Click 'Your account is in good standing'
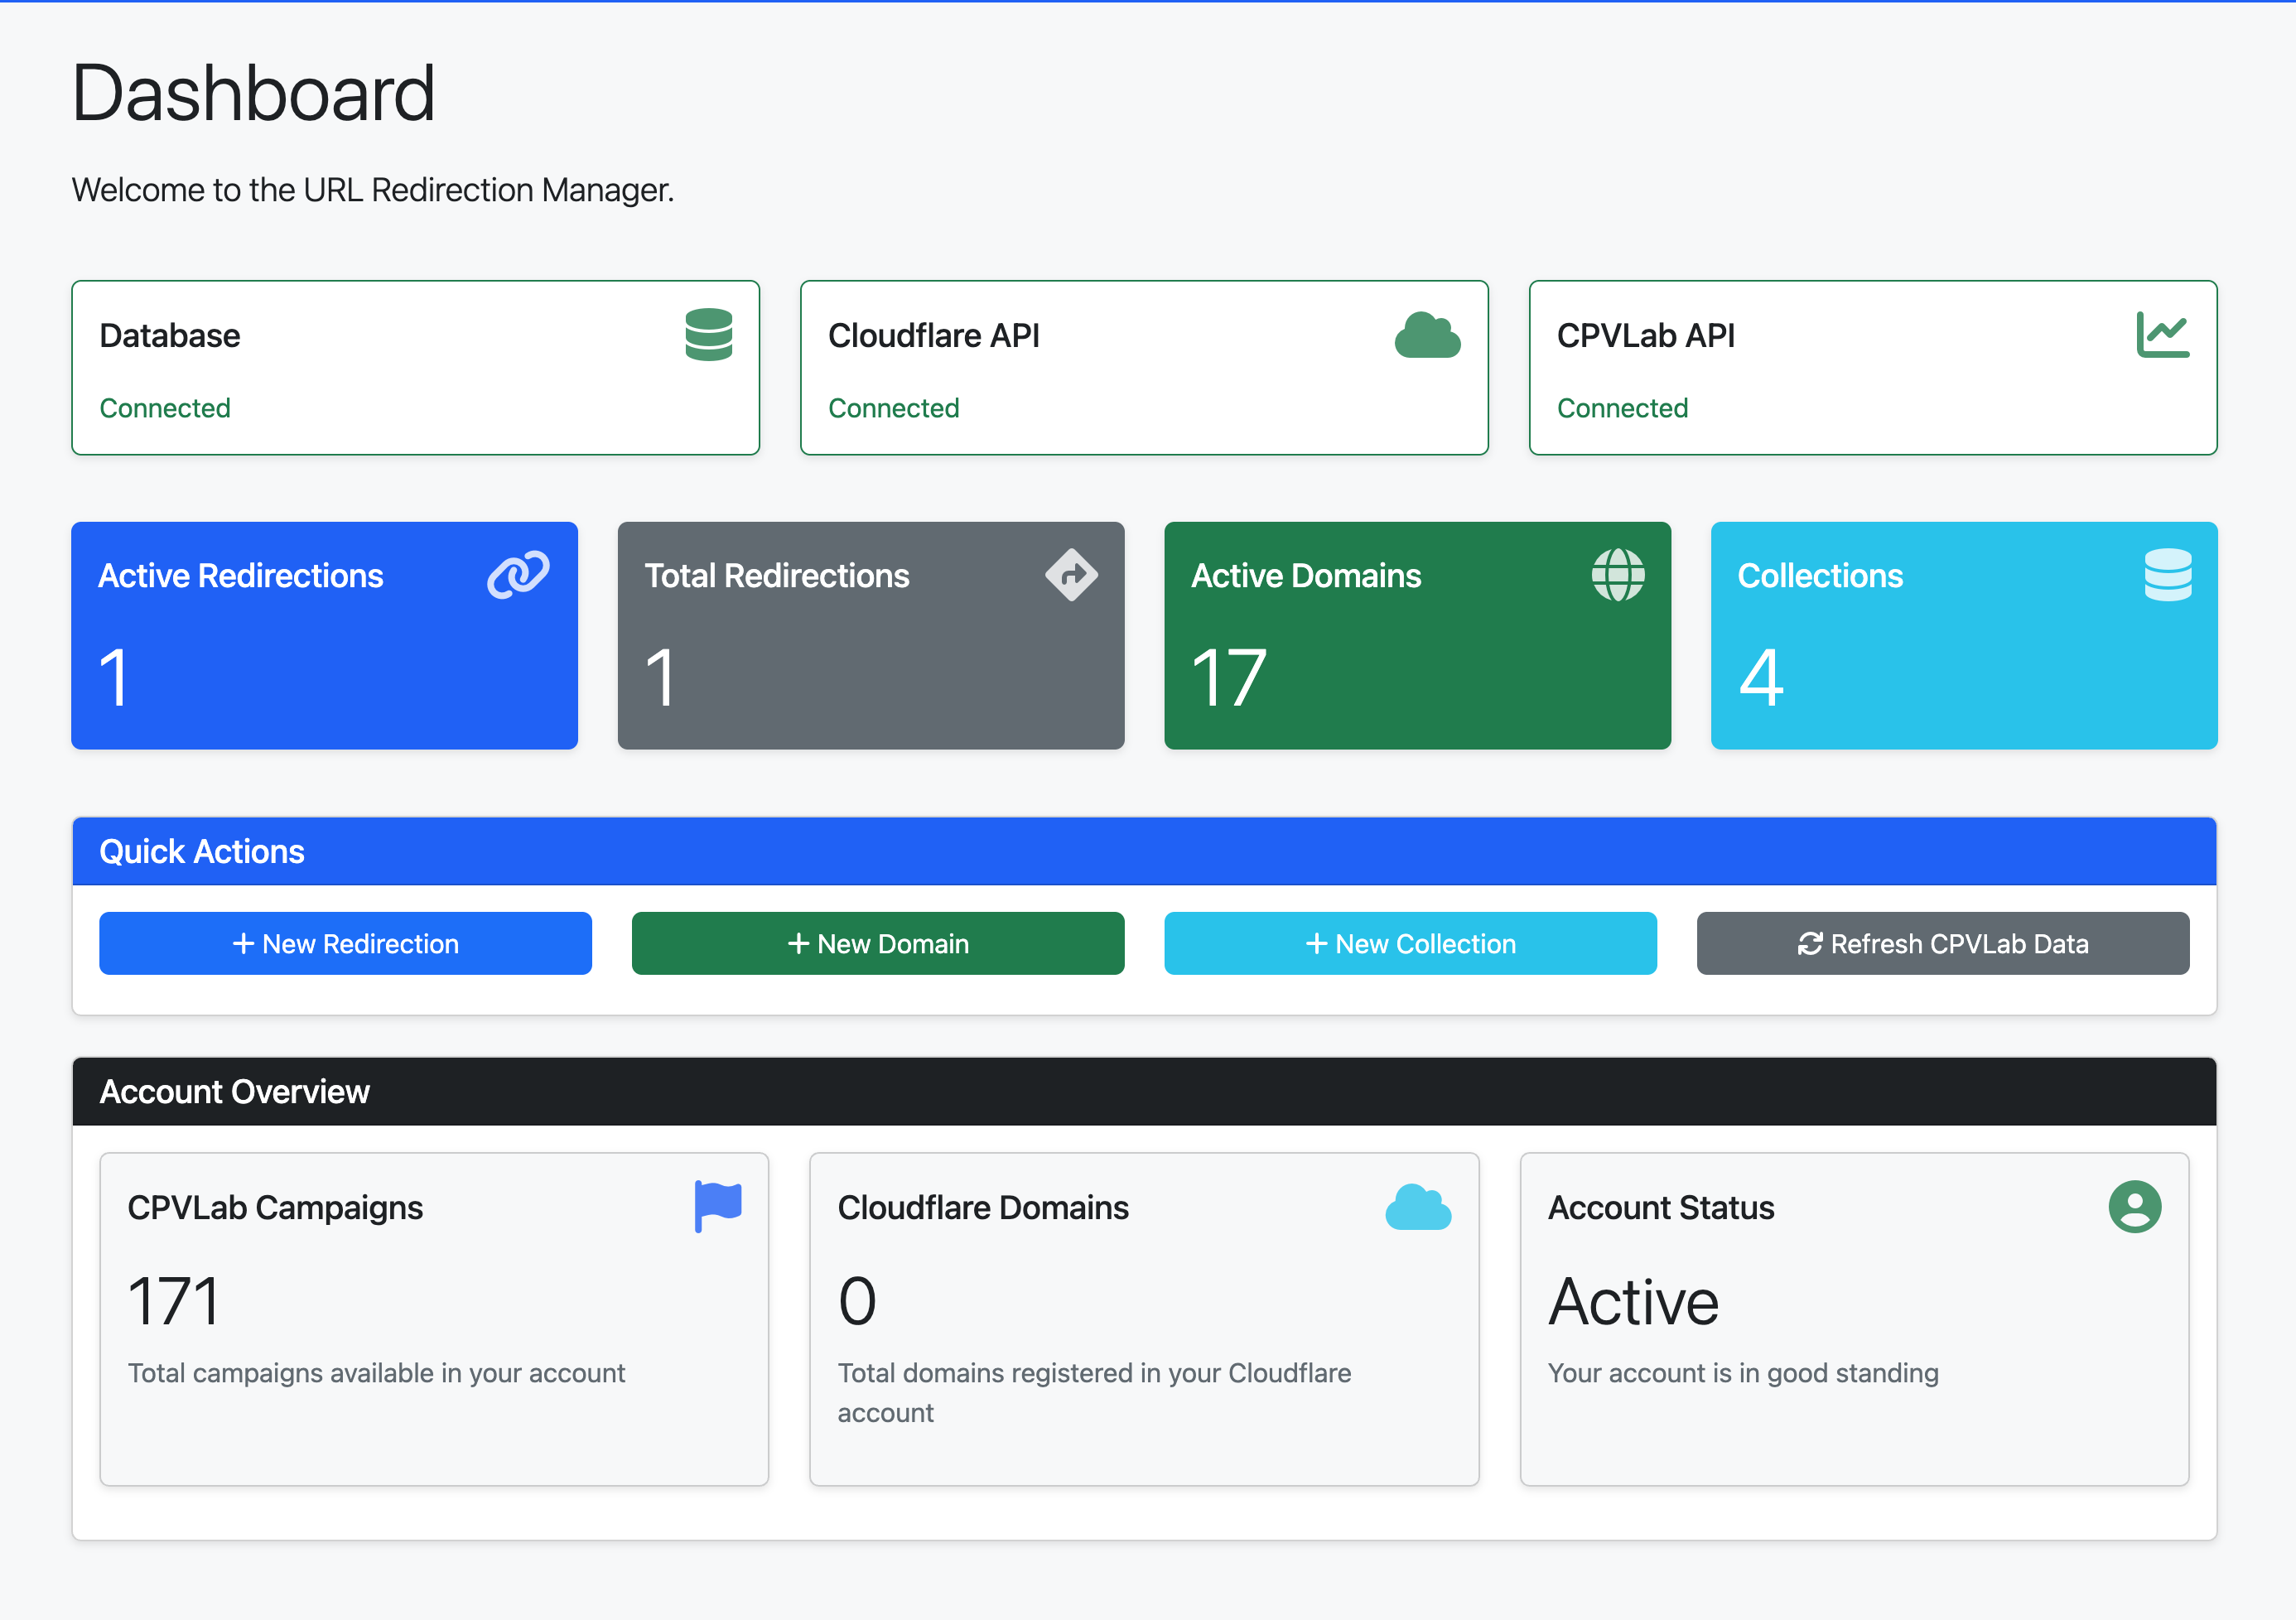Viewport: 2296px width, 1620px height. click(x=1743, y=1373)
